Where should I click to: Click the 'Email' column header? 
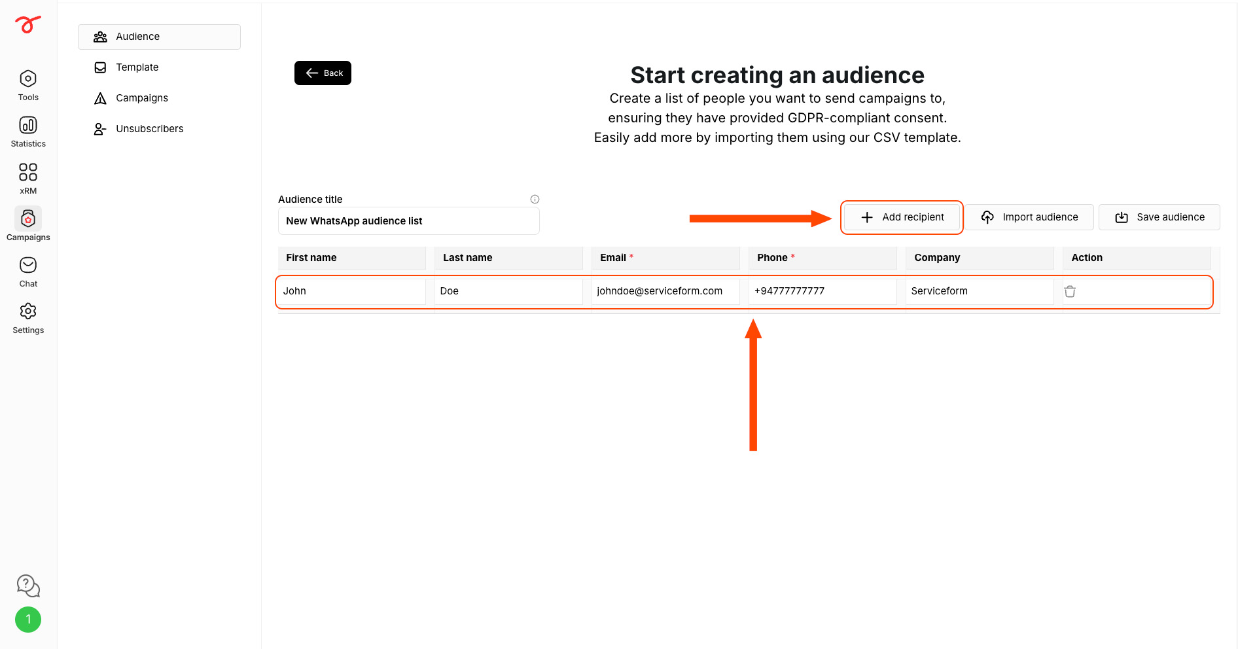[x=666, y=258]
